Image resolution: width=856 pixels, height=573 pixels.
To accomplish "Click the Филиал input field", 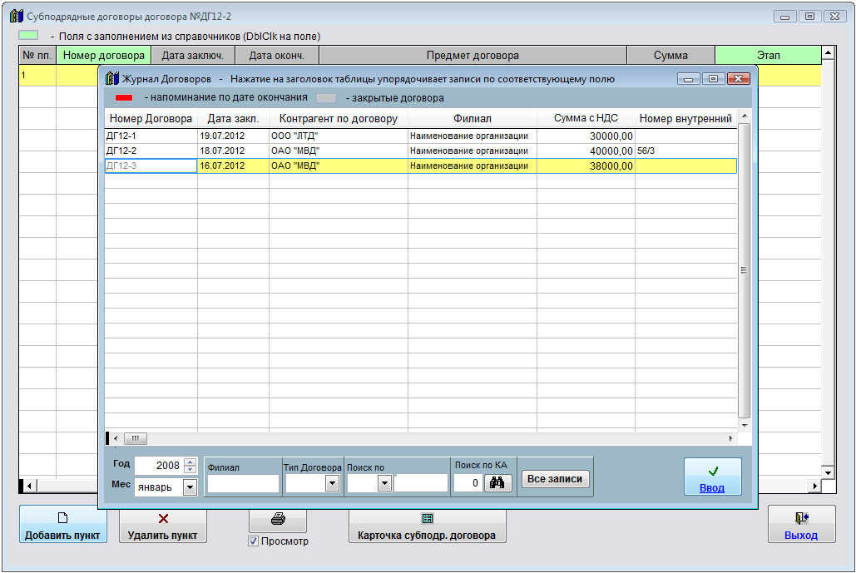I will click(243, 483).
